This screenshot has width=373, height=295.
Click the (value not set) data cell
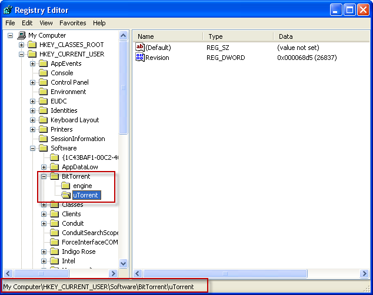[298, 48]
